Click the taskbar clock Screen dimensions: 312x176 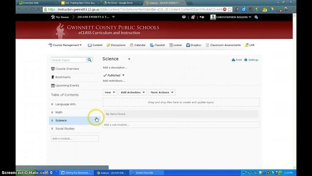click(x=289, y=173)
